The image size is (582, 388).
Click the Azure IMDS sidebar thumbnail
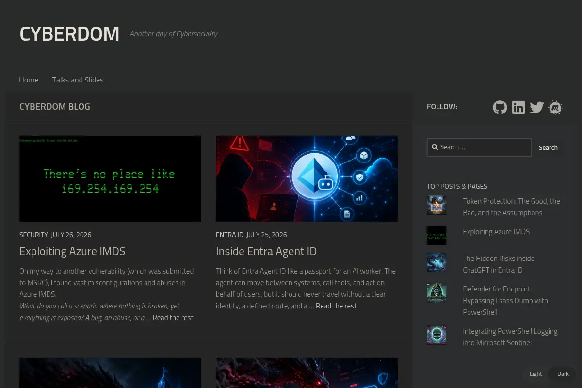click(x=436, y=236)
